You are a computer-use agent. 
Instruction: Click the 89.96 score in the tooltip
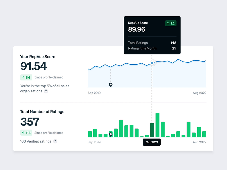136,29
